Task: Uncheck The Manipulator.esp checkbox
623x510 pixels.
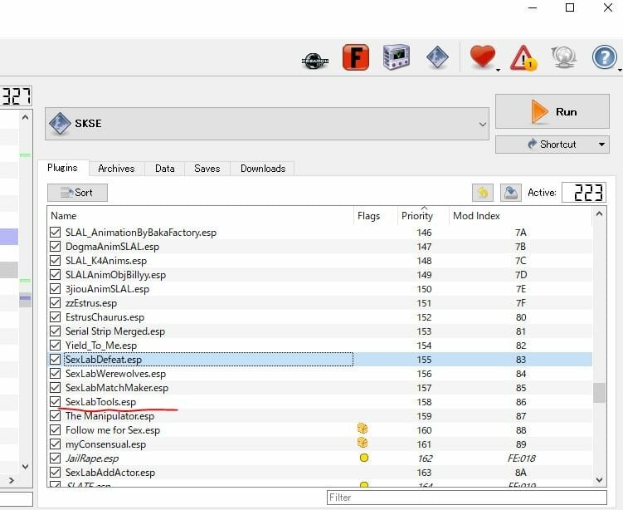Action: (56, 416)
